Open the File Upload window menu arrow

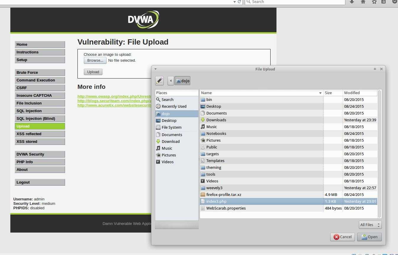point(156,69)
